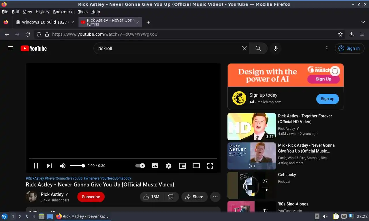Click the search magnifier button
This screenshot has width=369, height=221.
pyautogui.click(x=258, y=48)
